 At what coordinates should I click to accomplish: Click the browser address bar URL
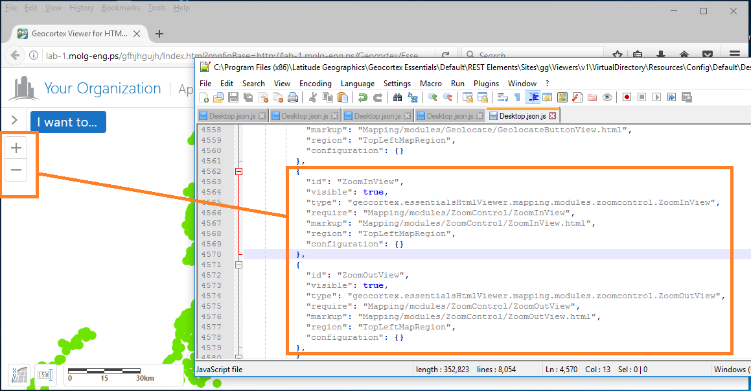point(232,56)
